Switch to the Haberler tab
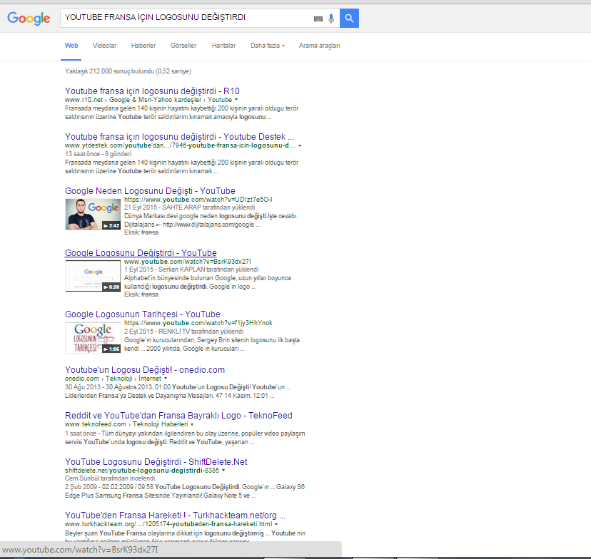 click(143, 46)
